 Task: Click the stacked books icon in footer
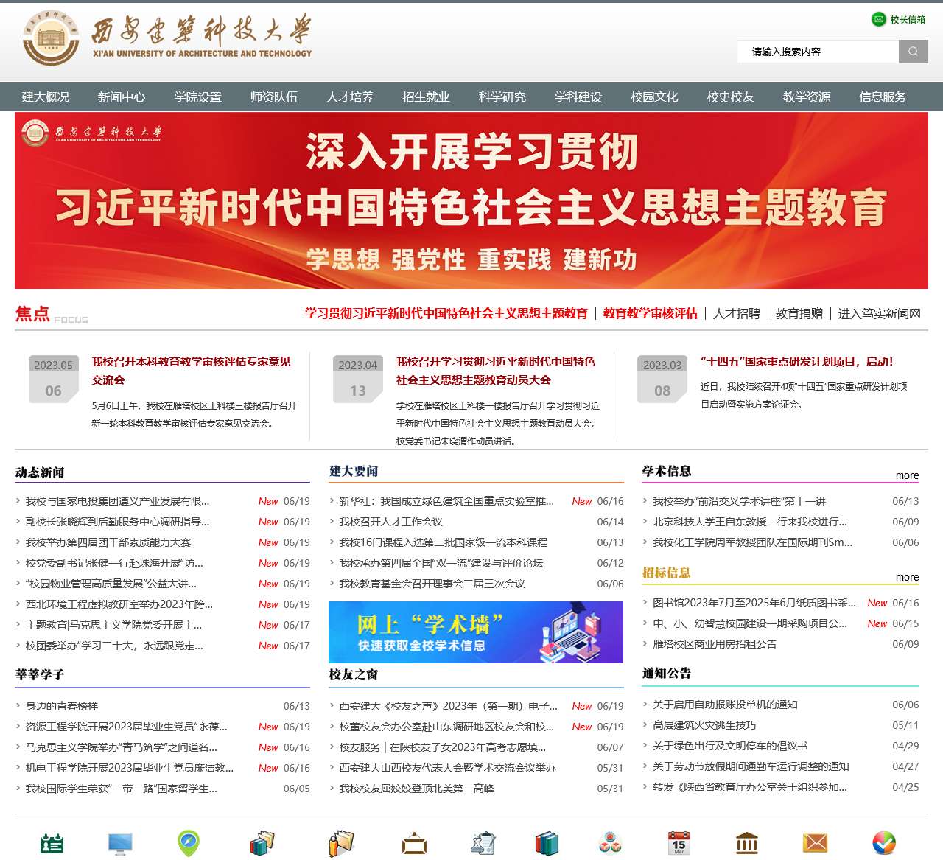tap(546, 842)
